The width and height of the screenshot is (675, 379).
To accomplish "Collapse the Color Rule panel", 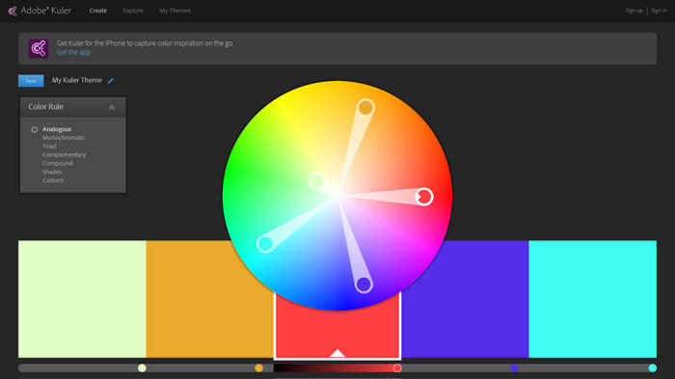I will click(x=112, y=107).
